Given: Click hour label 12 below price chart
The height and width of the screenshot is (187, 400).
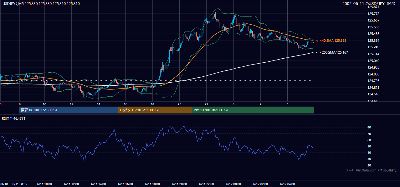Looking at the screenshot, I should tap(71, 104).
